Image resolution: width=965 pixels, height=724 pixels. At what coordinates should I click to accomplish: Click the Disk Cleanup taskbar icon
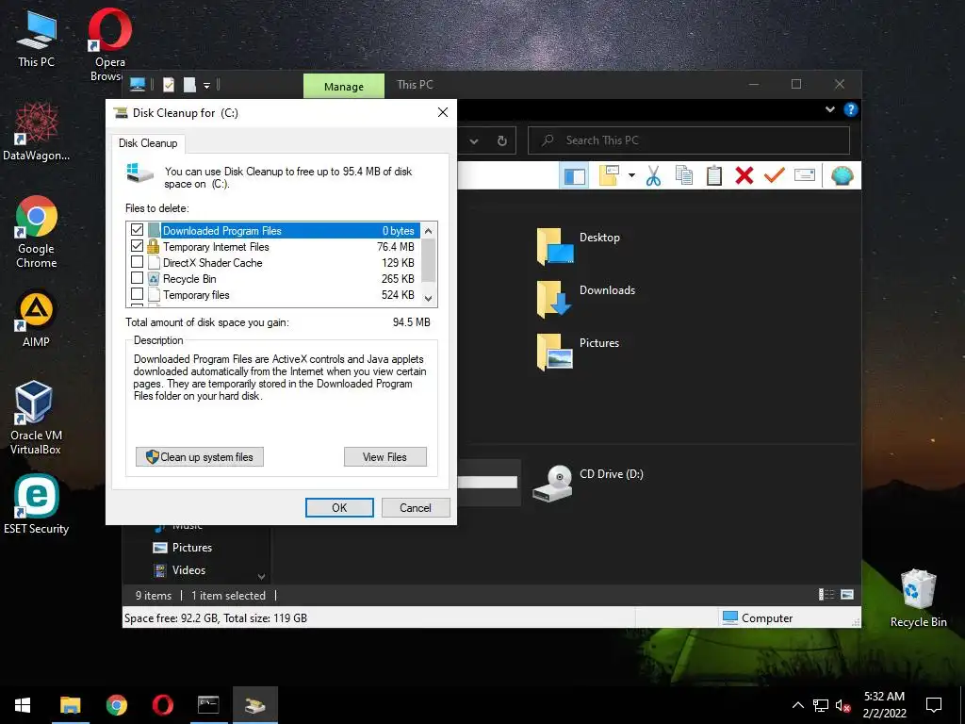coord(254,705)
